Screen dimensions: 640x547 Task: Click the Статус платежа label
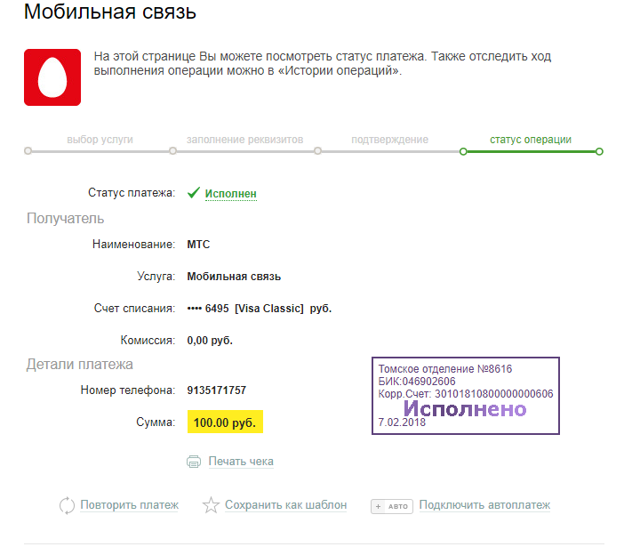[132, 192]
